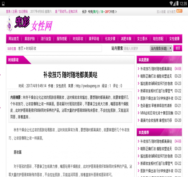Switch to 美甲彩绘 section
This screenshot has width=188, height=177.
[94, 39]
